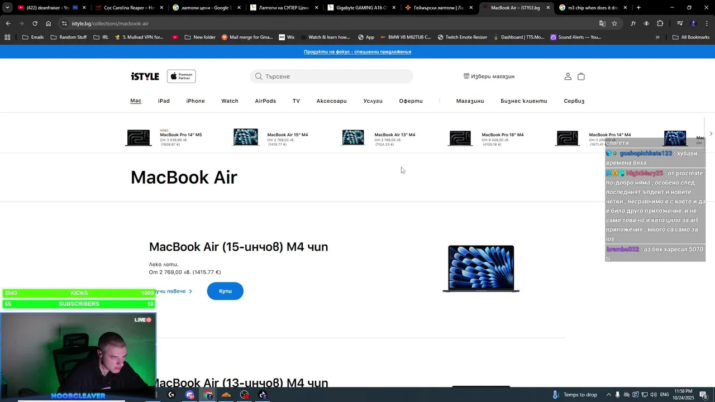This screenshot has width=715, height=402.
Task: Open the user account icon
Action: point(568,76)
